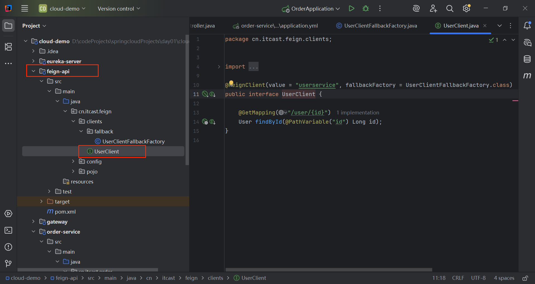Open the AI Assistant swirl icon in the title bar
Image resolution: width=535 pixels, height=284 pixels.
pos(416,9)
